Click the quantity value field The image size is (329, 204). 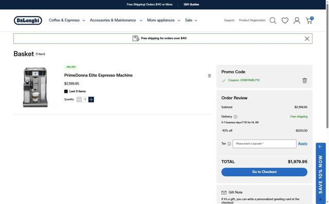tap(85, 99)
